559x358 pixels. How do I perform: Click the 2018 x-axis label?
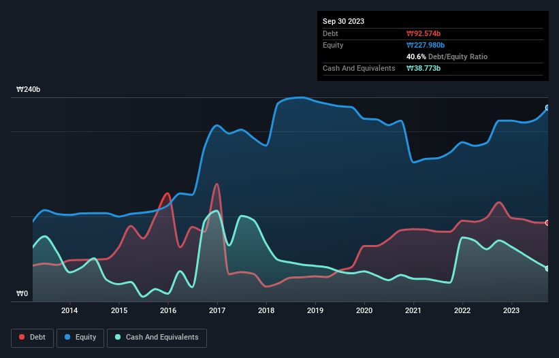[x=266, y=310]
